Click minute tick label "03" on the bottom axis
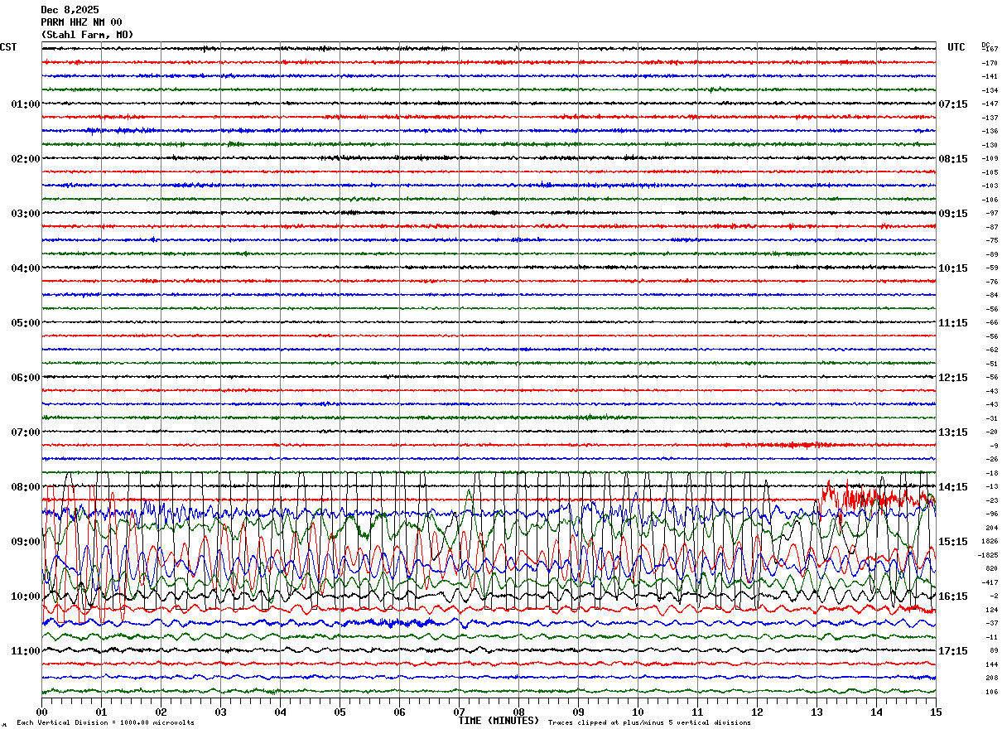1002x734 pixels. point(220,712)
